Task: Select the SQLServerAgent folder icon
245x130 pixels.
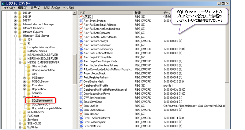Action: pyautogui.click(x=29, y=101)
